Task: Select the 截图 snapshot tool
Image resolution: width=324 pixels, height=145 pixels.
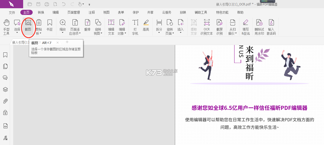Action: 28,27
